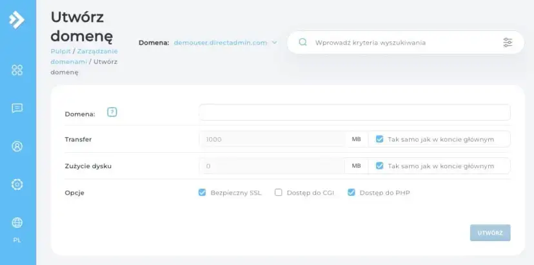Expand the demouser.directadmin.com domain dropdown
Image resolution: width=534 pixels, height=265 pixels.
(225, 43)
